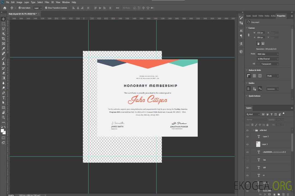Hide the 'm' text layer
295x196 pixels.
(247, 175)
